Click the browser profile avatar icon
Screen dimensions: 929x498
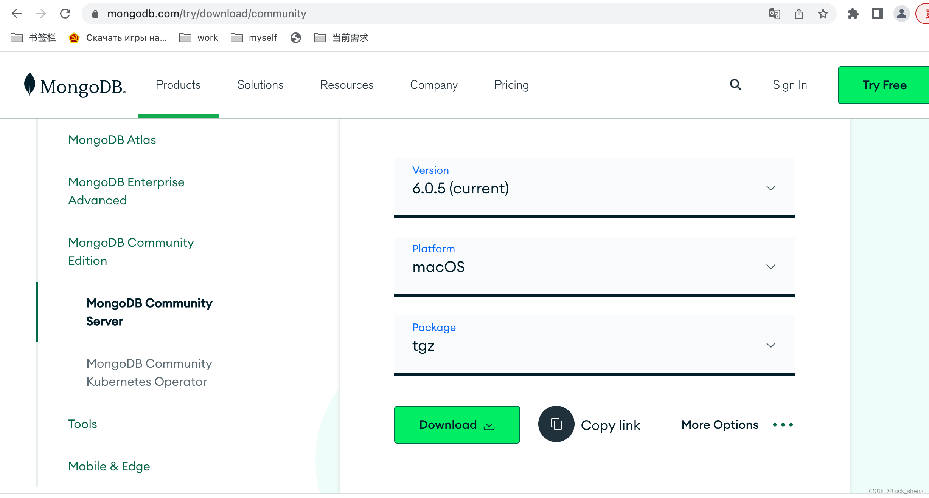tap(901, 14)
